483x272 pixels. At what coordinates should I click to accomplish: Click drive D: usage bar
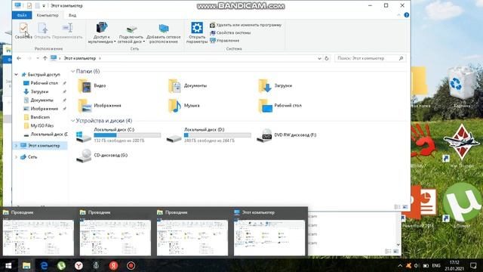(217, 135)
